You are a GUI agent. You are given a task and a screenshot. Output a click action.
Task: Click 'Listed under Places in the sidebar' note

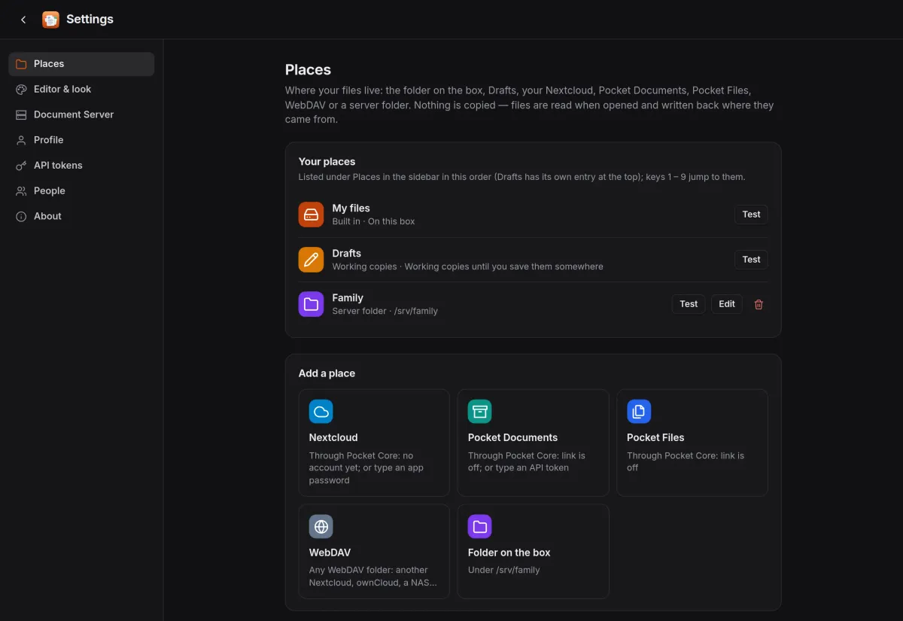point(521,177)
